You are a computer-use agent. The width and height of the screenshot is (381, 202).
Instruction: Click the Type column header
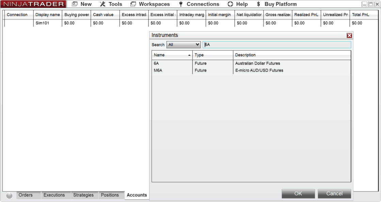coord(212,55)
